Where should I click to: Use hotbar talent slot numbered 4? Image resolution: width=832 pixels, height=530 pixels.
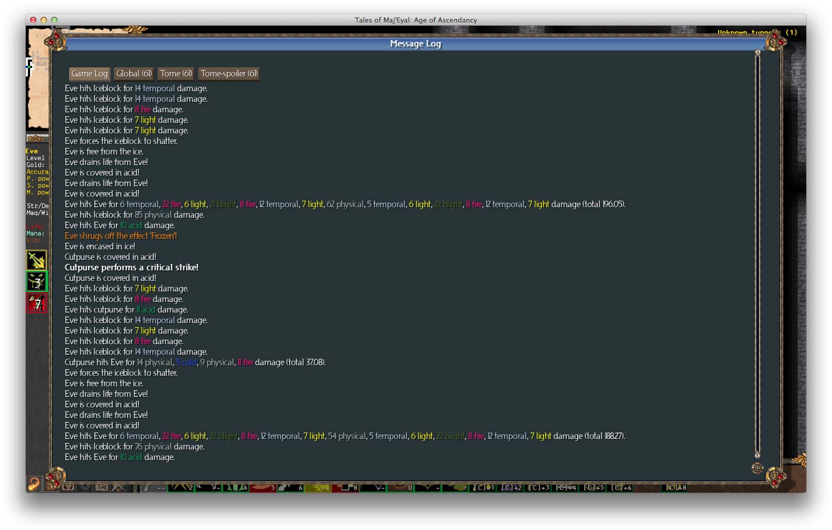tap(236, 488)
